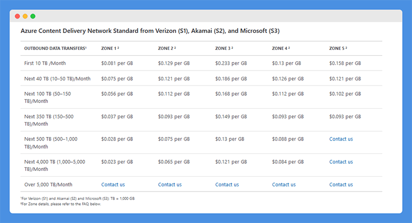Select the OUTBOUND DATA TRANSFERS column header
Viewport: 412px width, 223px height.
[56, 48]
